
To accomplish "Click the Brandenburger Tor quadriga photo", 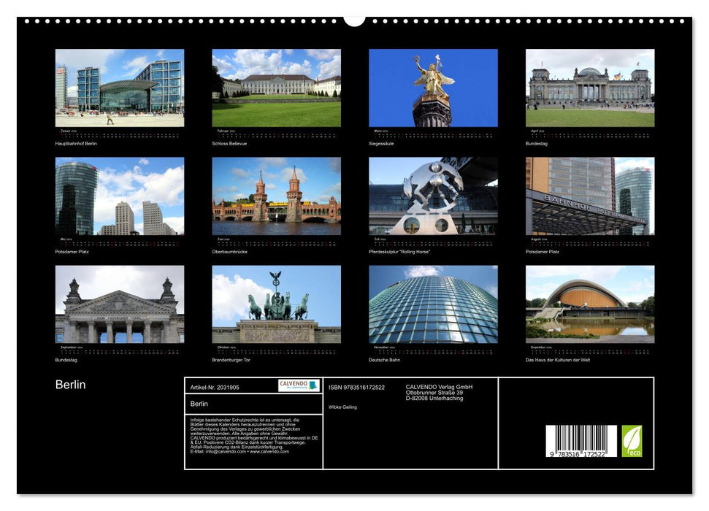I will point(277,304).
